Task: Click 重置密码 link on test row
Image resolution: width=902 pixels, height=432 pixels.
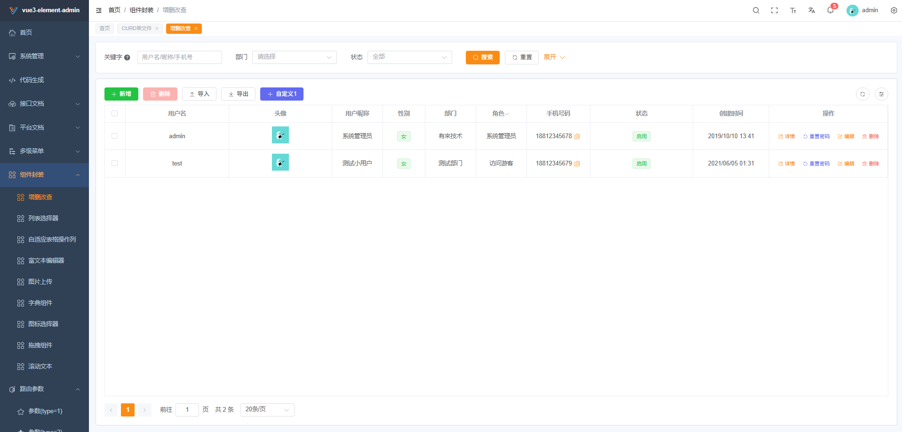Action: pos(816,163)
